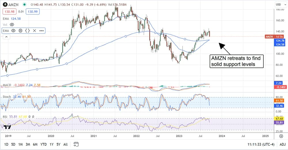Remove the EMA indicator with X
288x150 pixels.
(34, 30)
